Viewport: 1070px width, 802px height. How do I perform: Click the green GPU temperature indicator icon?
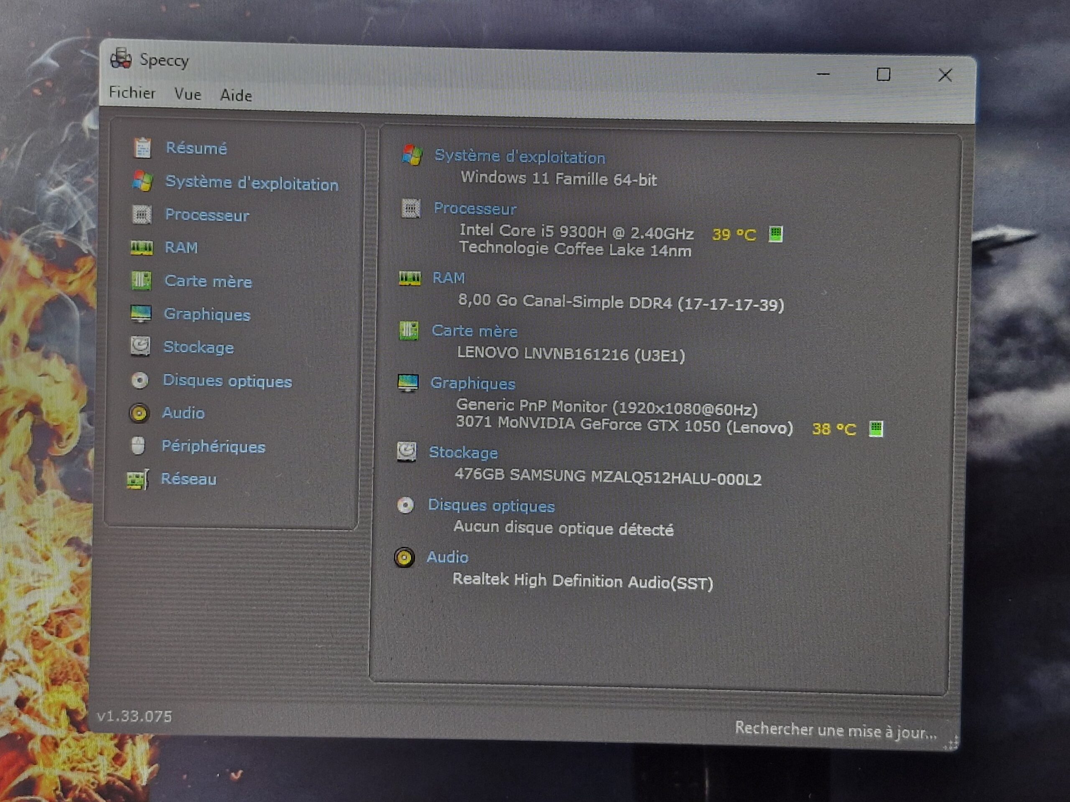coord(876,429)
